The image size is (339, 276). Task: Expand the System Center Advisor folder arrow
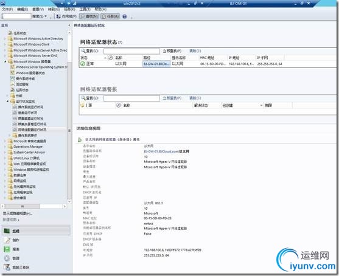(5, 152)
